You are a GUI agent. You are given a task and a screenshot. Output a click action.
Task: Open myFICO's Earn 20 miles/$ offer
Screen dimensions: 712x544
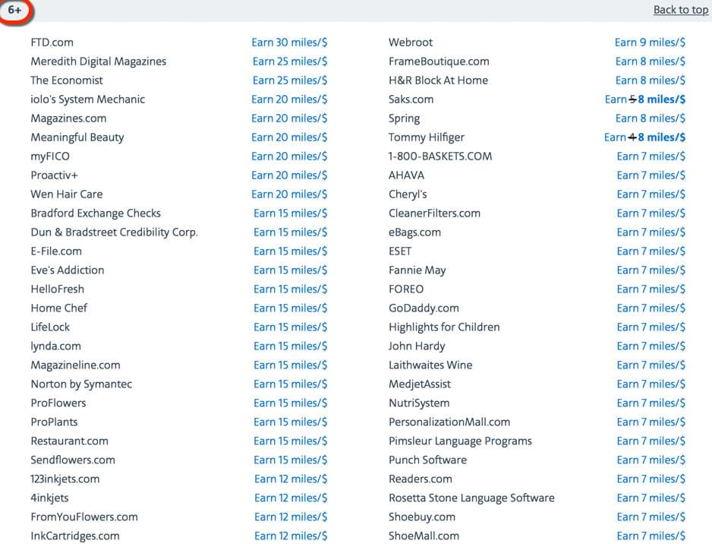tap(289, 157)
